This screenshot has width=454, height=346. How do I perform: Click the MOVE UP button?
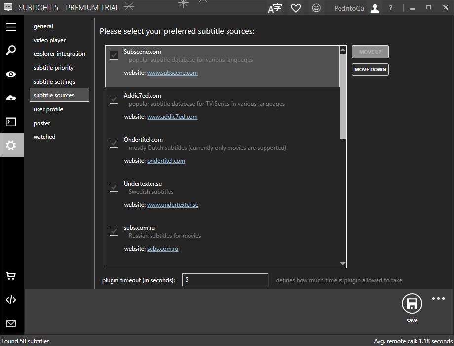[x=370, y=52]
